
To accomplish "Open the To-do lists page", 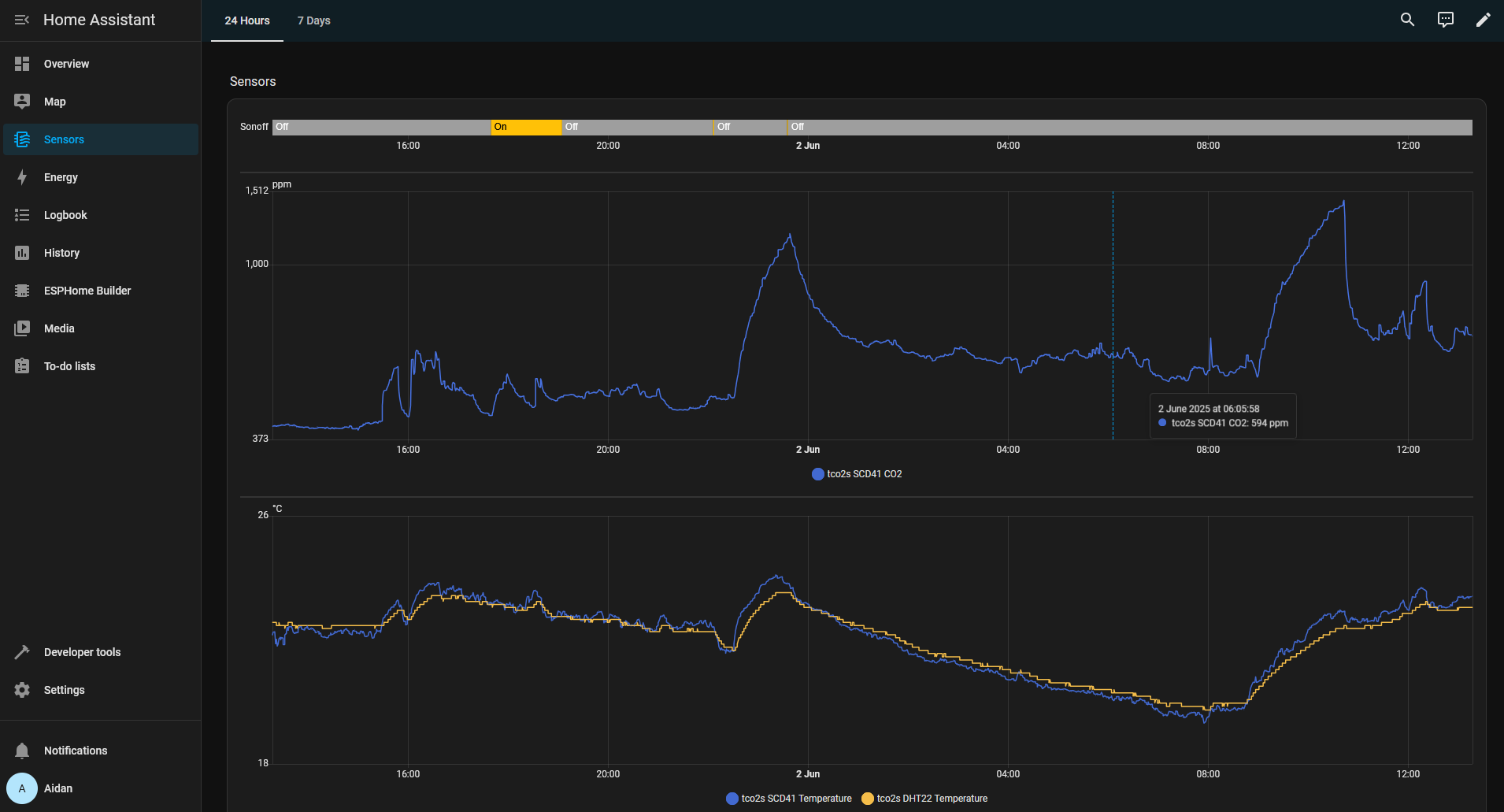I will coord(69,366).
